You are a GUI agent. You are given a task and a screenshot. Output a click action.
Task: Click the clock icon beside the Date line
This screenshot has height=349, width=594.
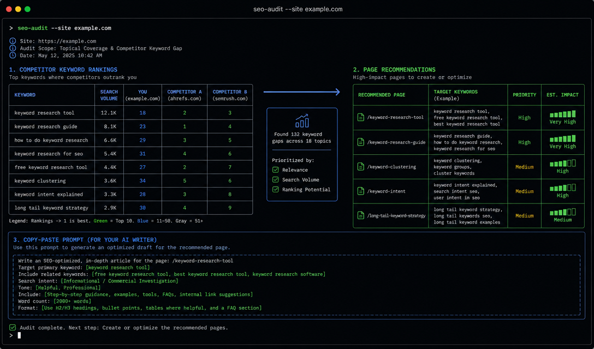coord(13,55)
